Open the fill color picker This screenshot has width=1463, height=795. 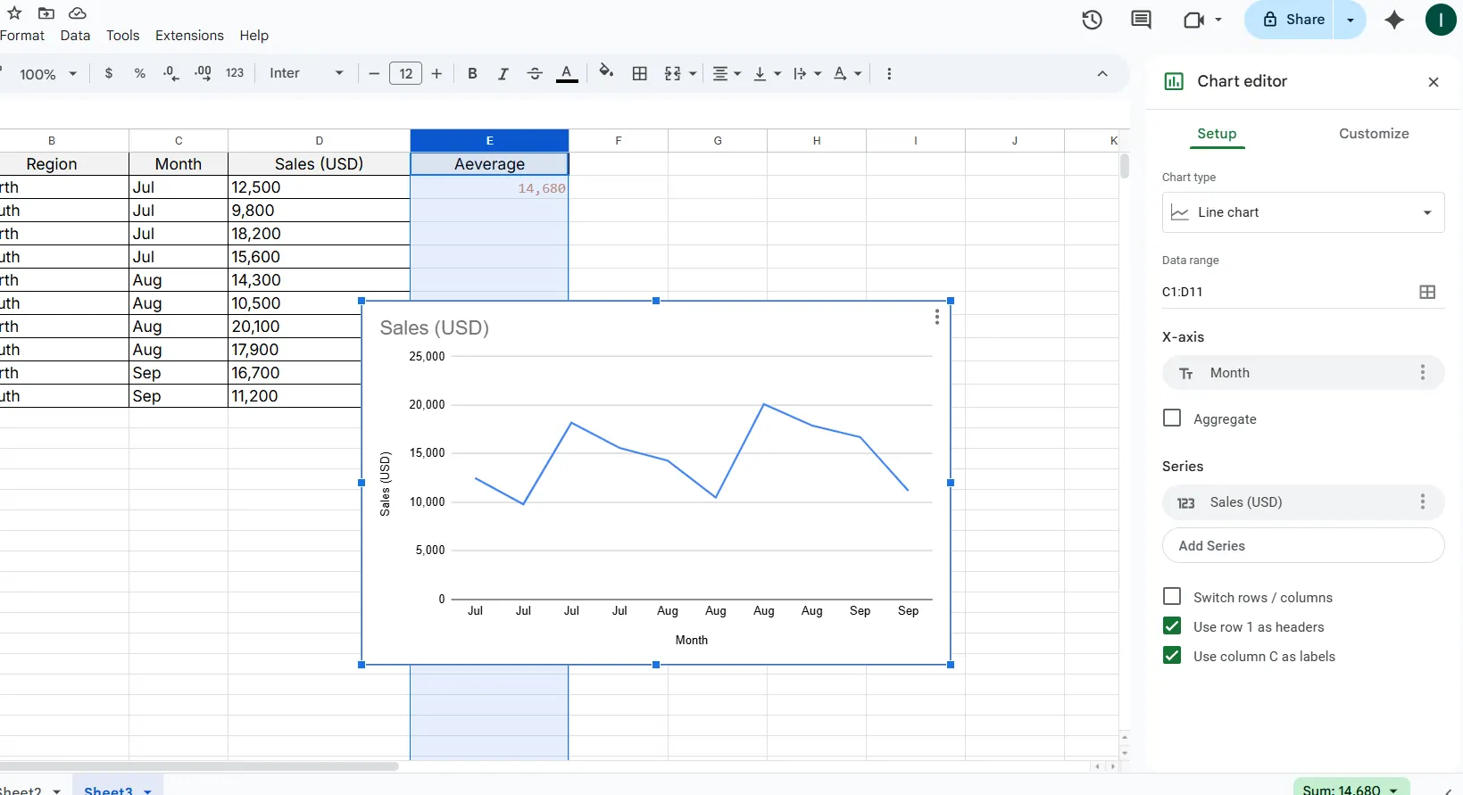click(606, 73)
